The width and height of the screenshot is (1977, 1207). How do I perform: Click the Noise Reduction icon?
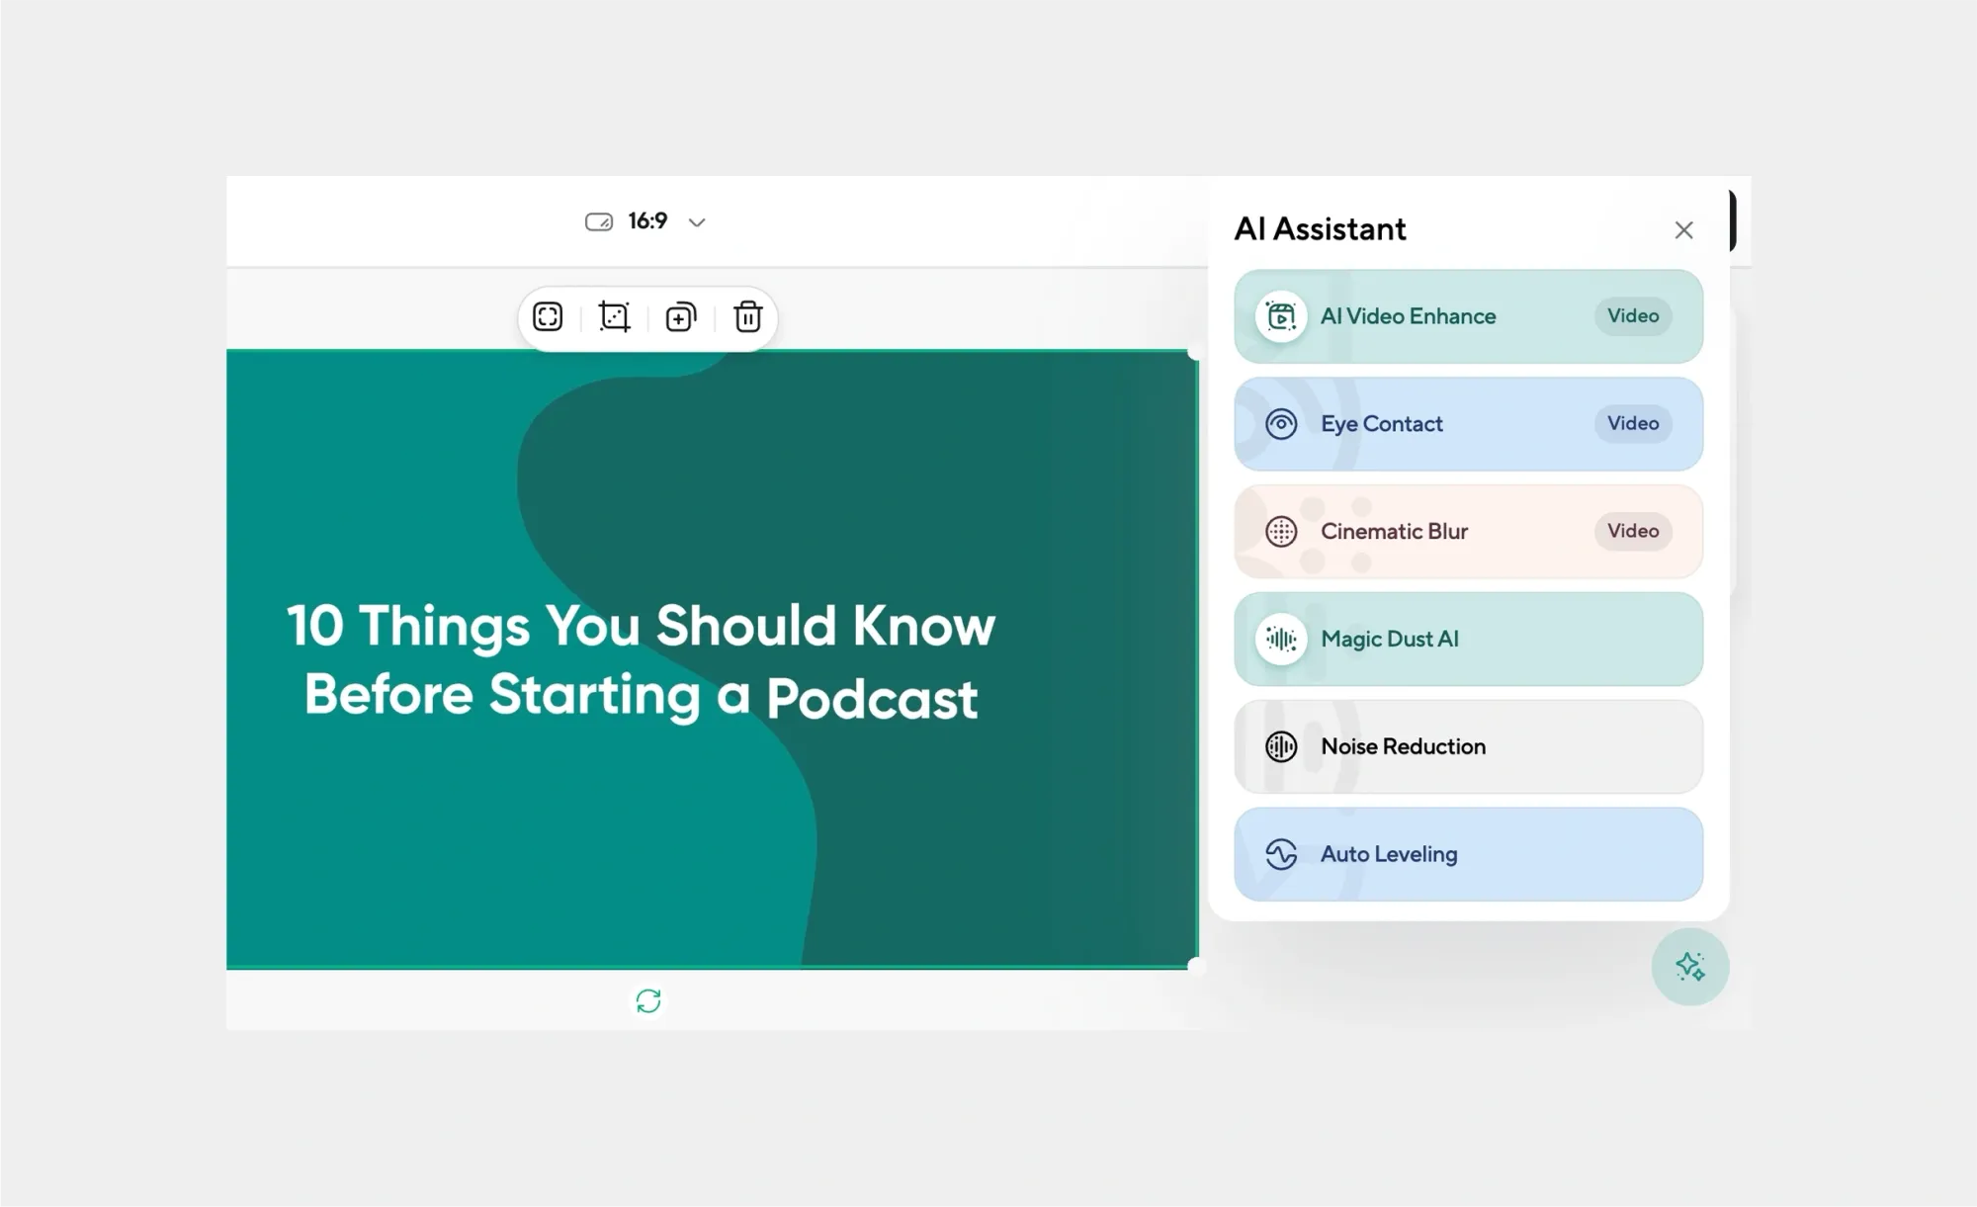pos(1281,746)
